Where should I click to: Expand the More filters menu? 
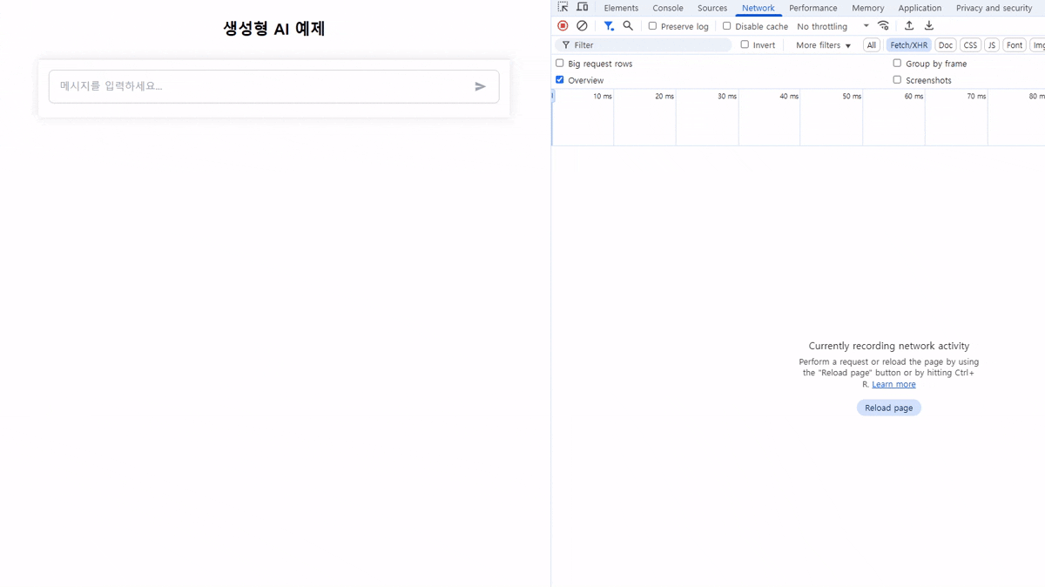822,44
